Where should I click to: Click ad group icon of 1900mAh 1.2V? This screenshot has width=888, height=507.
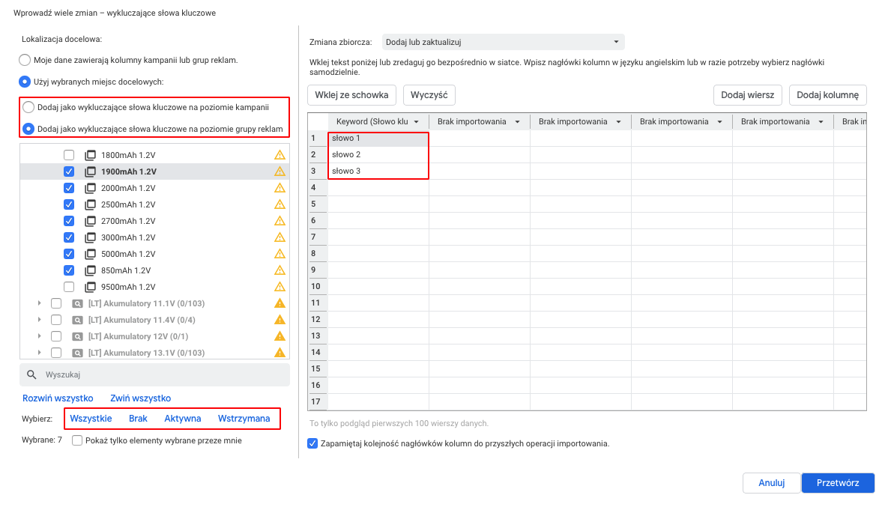[x=90, y=171]
